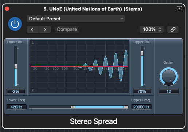Open the Default Preset dropdown
This screenshot has height=132, width=188.
tap(76, 19)
